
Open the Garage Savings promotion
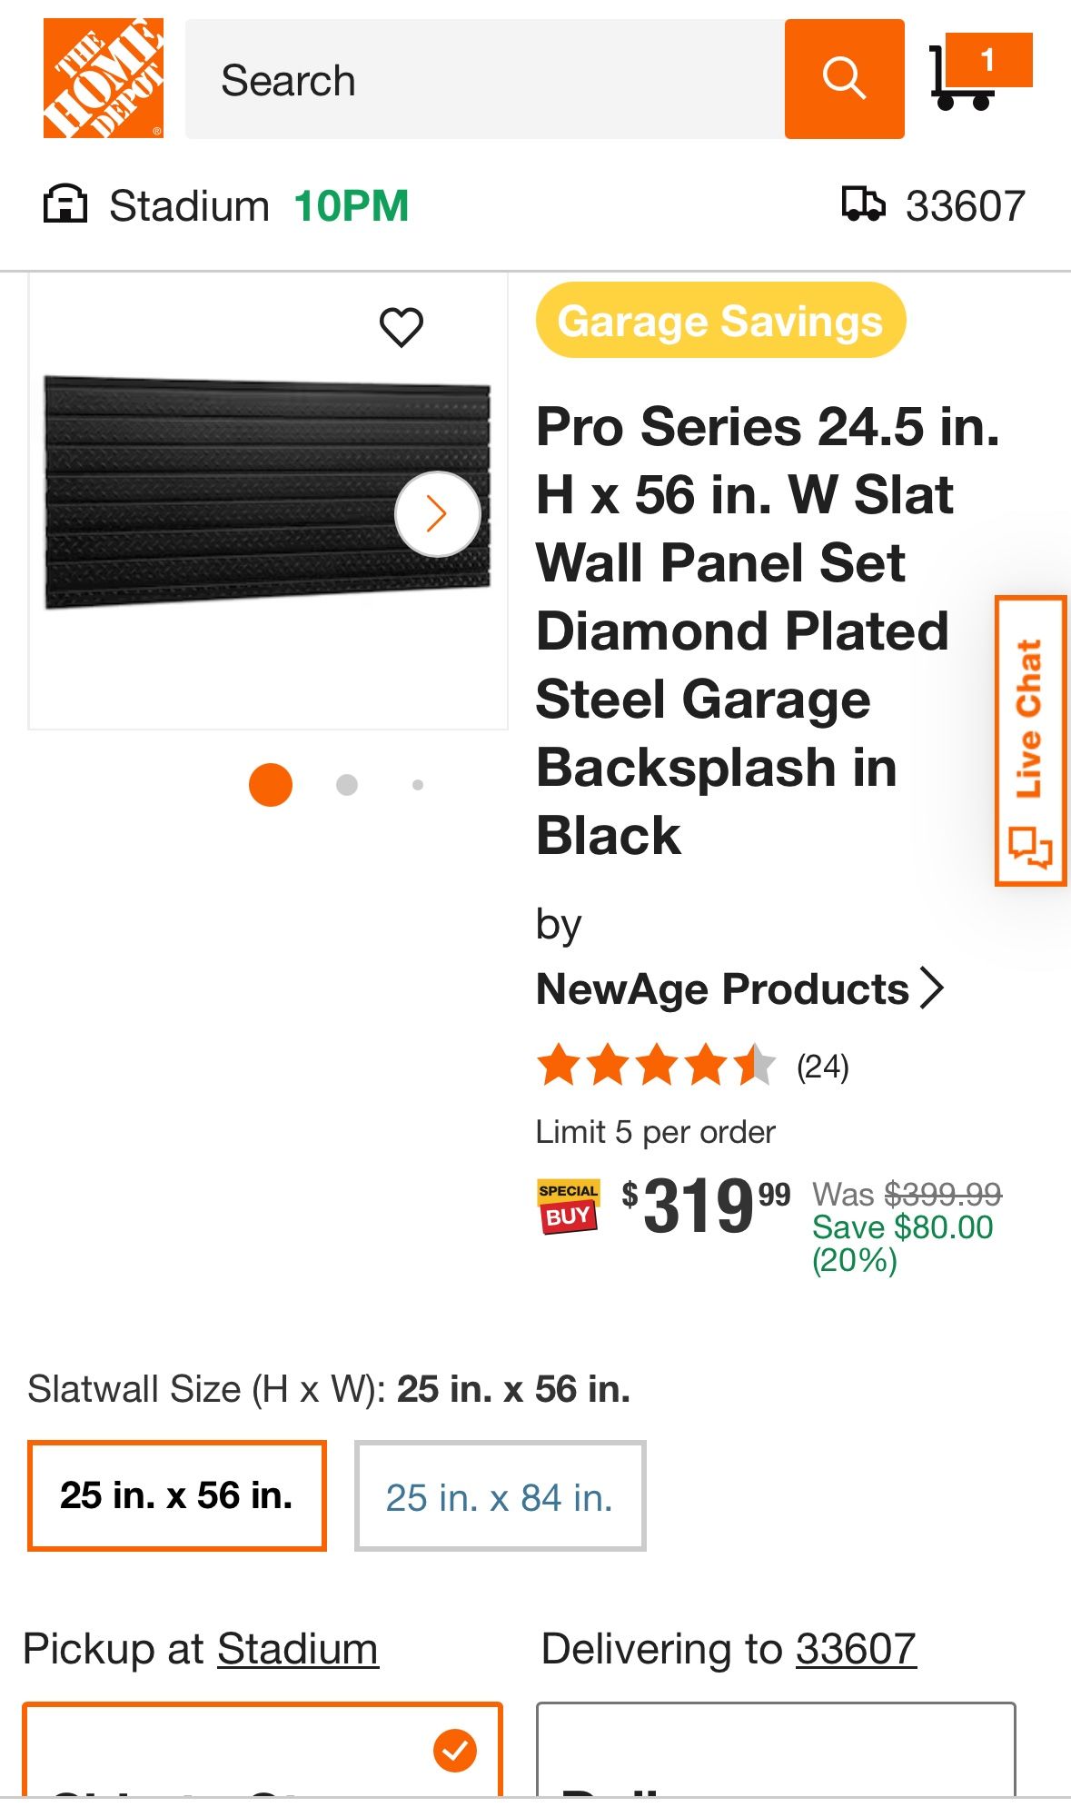point(720,320)
